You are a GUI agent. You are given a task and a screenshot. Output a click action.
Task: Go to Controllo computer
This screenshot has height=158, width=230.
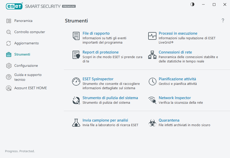(x=29, y=32)
